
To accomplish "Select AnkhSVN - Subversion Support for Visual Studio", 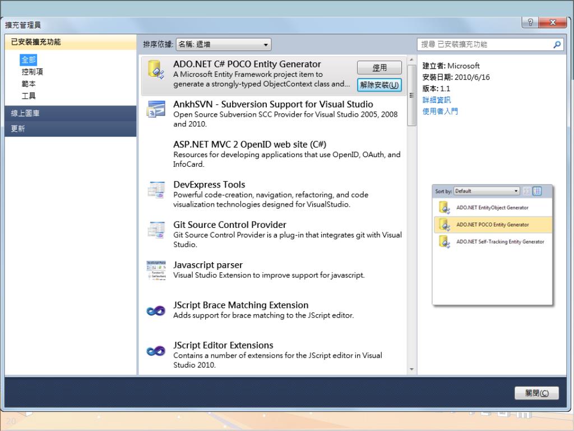I will (x=273, y=104).
